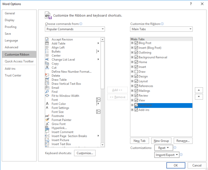208x170 pixels.
Task: Enable the Draw tab checkbox
Action: click(x=136, y=71)
